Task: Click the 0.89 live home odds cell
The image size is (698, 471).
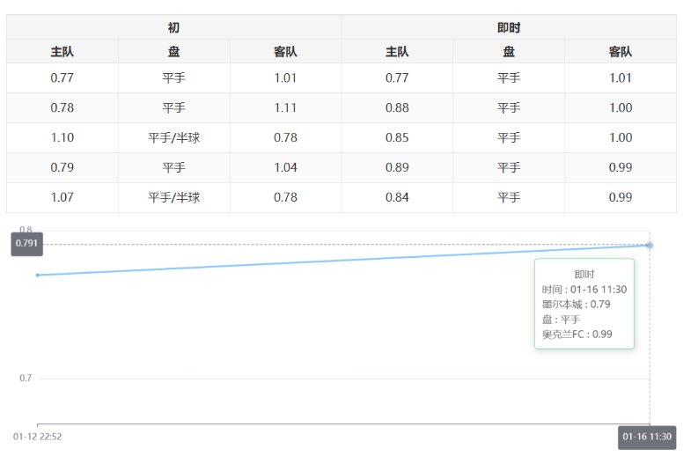Action: (x=397, y=168)
